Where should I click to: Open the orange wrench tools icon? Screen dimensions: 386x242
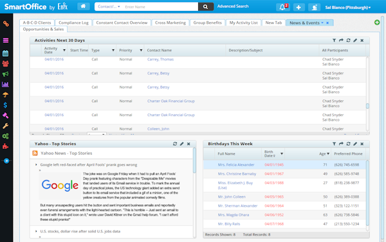coord(5,126)
